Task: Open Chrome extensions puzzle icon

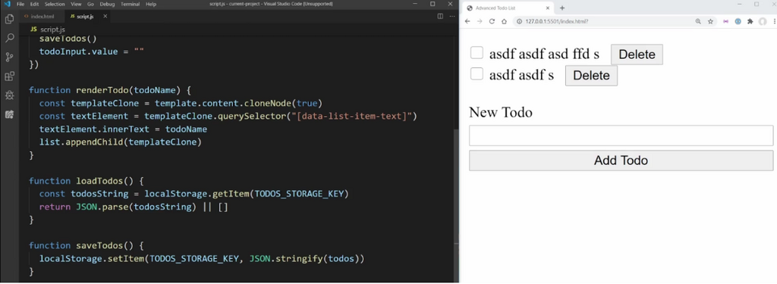Action: coord(750,21)
